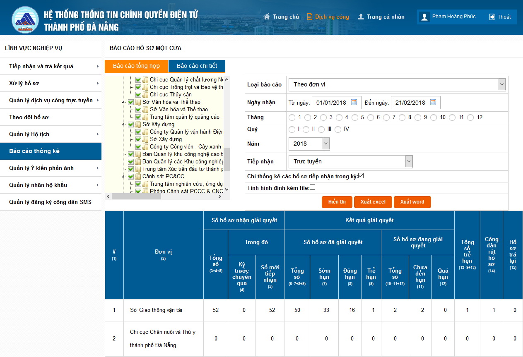
Task: Click the document icon beside Dịch vụ công
Action: coord(310,17)
